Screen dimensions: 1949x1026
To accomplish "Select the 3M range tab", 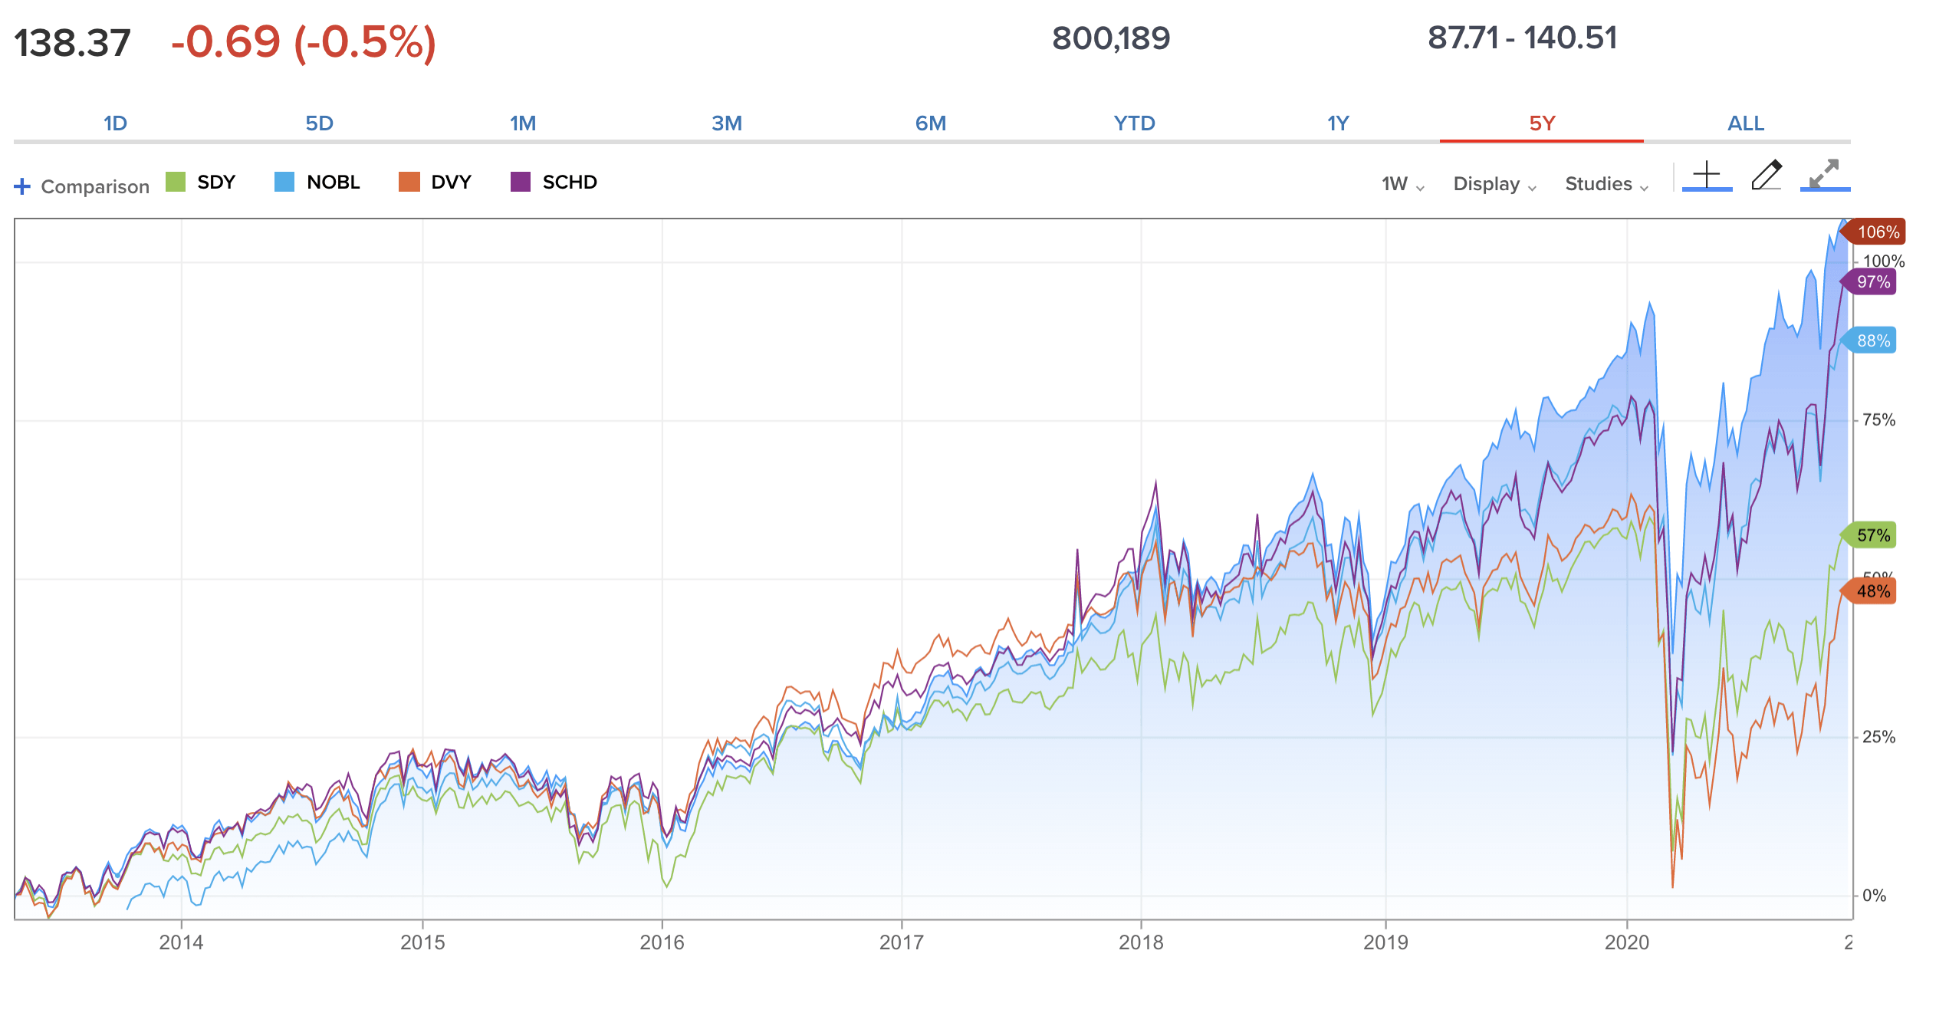I will 727,123.
